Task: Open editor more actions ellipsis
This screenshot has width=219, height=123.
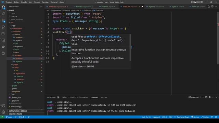Action: click(216, 6)
